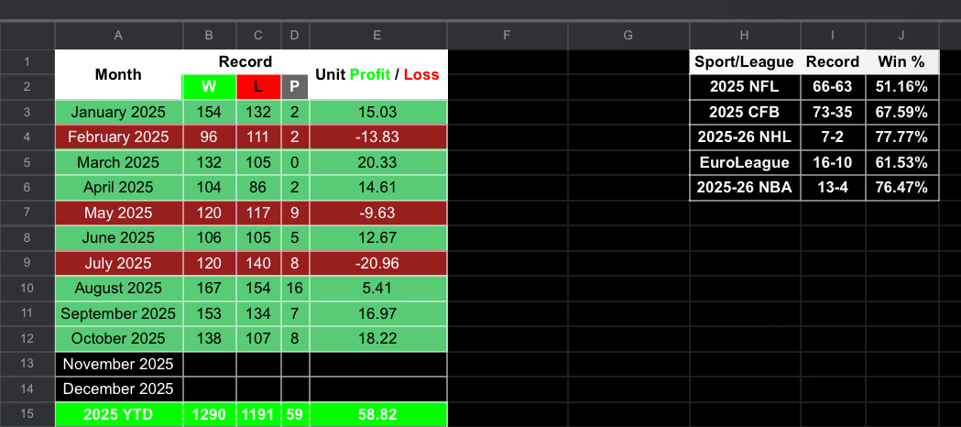Click the empty November 2025 wins cell
The image size is (961, 427).
coord(209,364)
